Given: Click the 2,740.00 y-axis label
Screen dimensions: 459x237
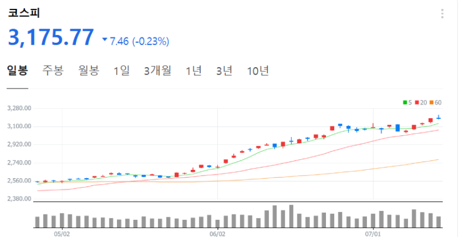Looking at the screenshot, I should pyautogui.click(x=19, y=163).
